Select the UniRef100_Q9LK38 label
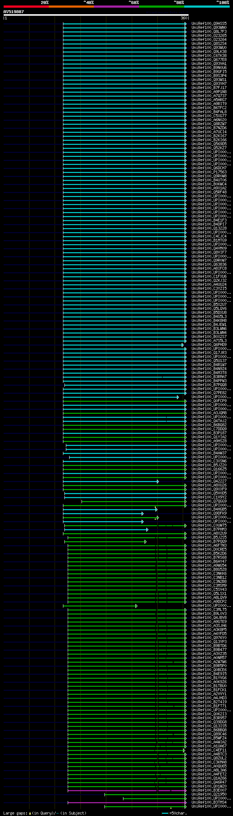233x816 pixels. pos(209,51)
